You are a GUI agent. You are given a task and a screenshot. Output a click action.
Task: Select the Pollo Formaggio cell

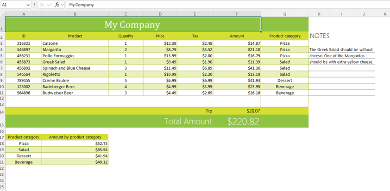coord(75,56)
